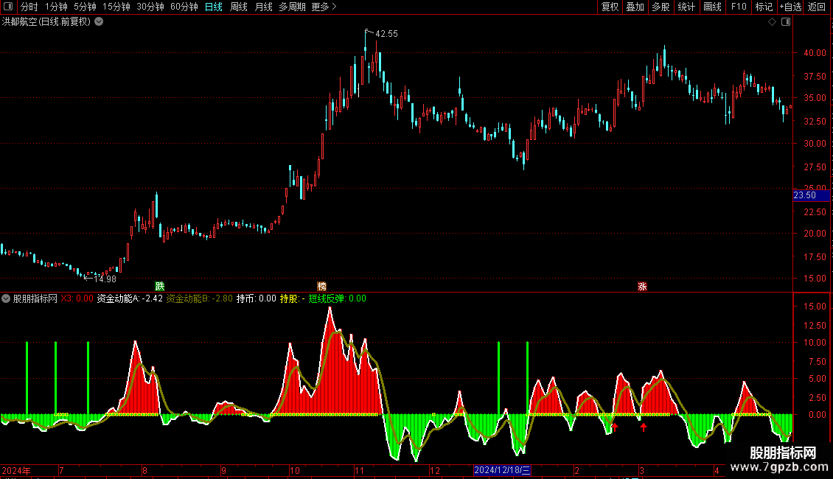Click 资金动能B: -2.80 readout
The image size is (833, 479).
(x=199, y=298)
